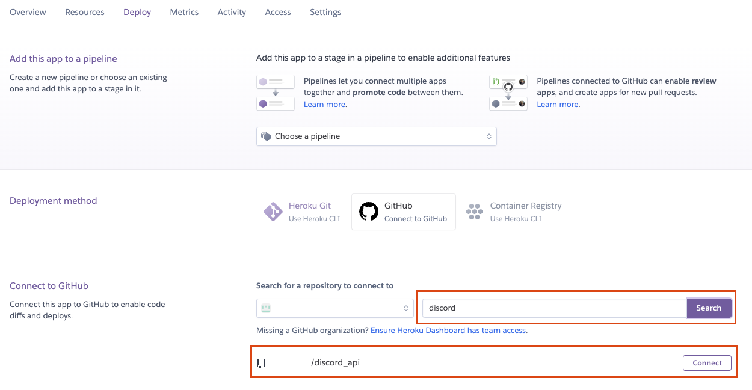Open the GitHub account selector dropdown
Screen dimensions: 752x390
click(x=335, y=308)
